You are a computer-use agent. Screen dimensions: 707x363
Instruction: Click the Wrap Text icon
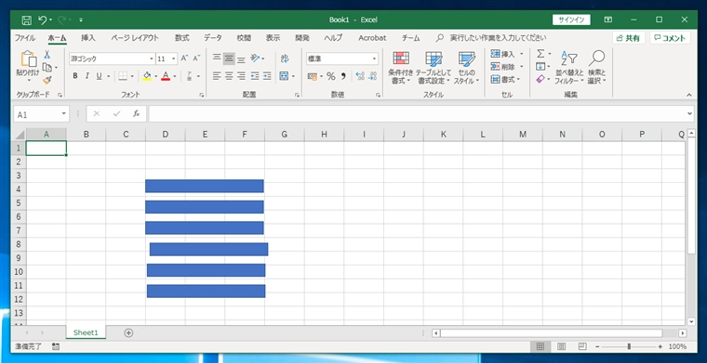[x=285, y=58]
